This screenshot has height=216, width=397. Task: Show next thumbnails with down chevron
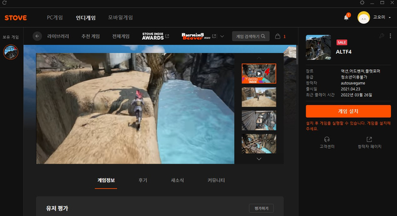click(x=259, y=159)
